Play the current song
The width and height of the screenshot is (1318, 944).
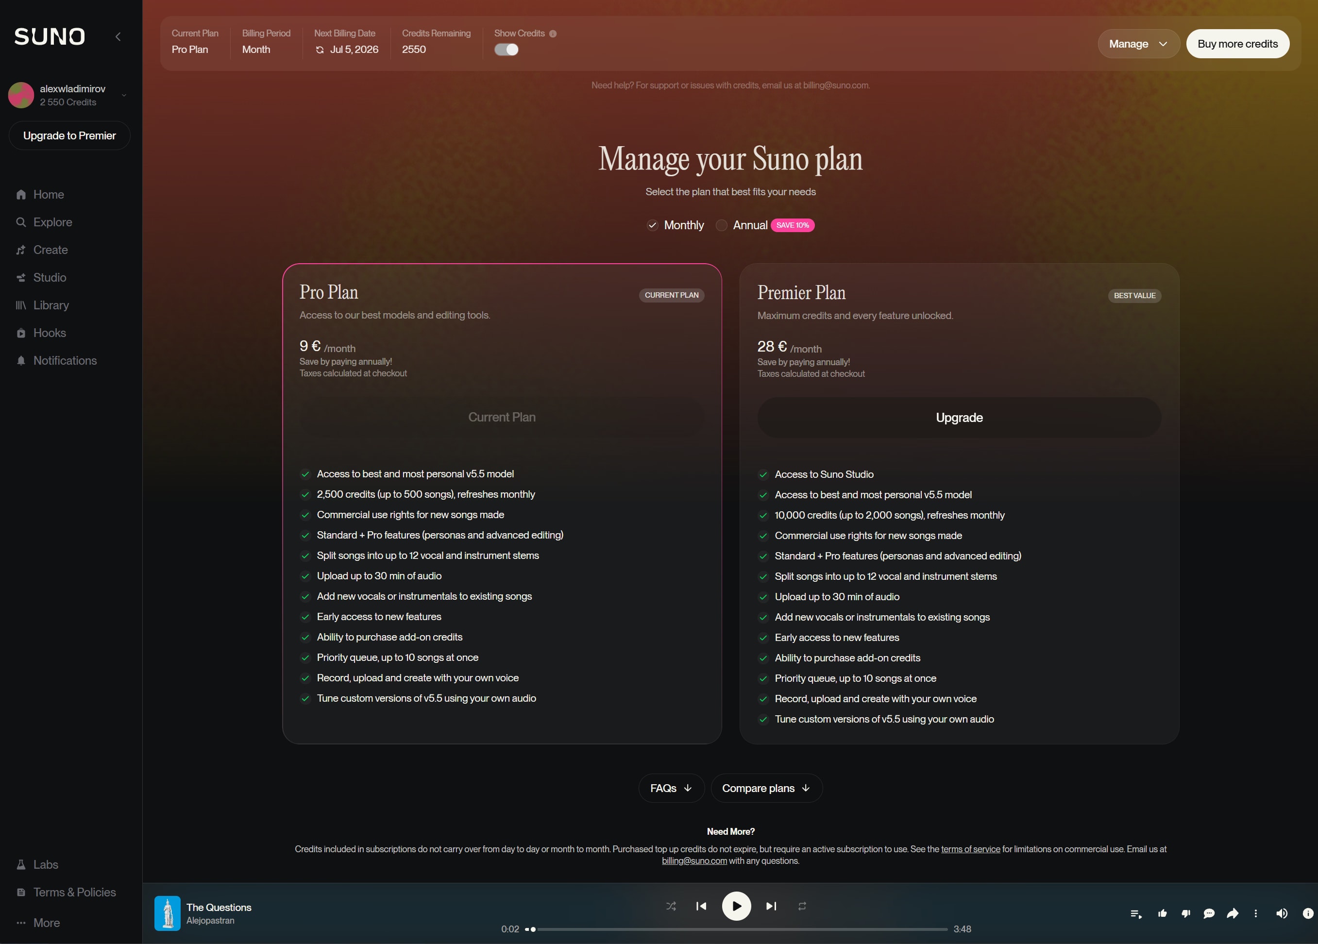pyautogui.click(x=736, y=906)
